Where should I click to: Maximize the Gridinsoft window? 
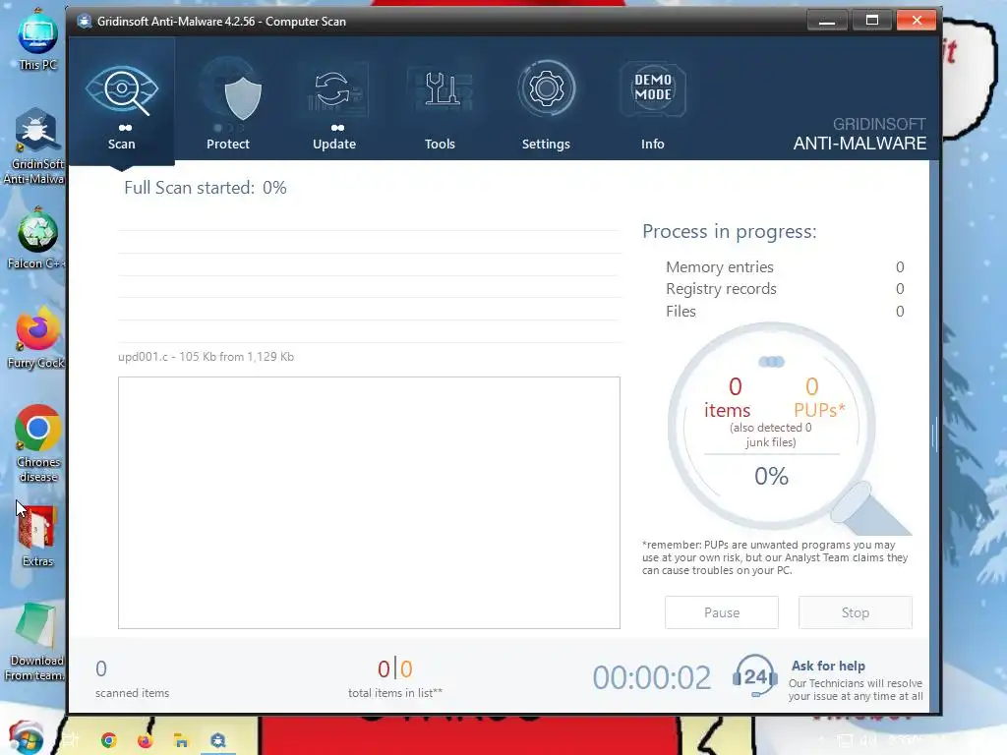pyautogui.click(x=871, y=21)
